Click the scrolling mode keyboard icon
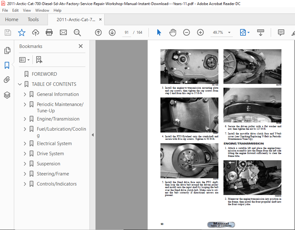 coord(261,32)
